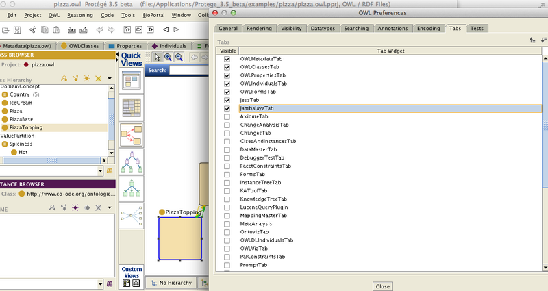548x291 pixels.
Task: Click the PizzaTopping node box in graph
Action: pyautogui.click(x=180, y=238)
